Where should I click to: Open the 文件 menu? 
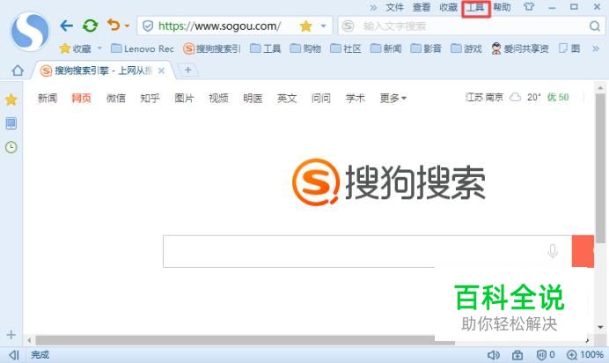click(394, 7)
